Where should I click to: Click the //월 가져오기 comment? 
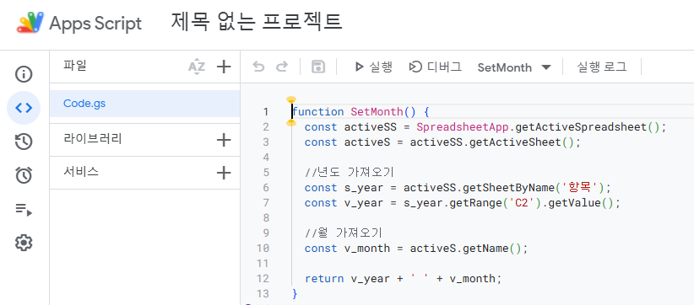pyautogui.click(x=343, y=233)
